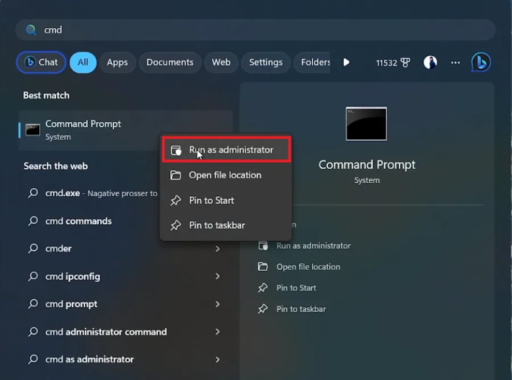Switch to the Documents filter tab
This screenshot has width=512, height=380.
pyautogui.click(x=170, y=62)
